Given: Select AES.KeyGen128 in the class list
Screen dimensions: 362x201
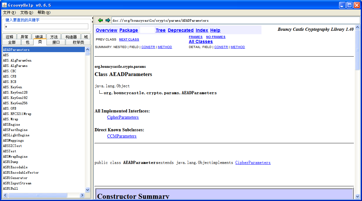Looking at the screenshot, I should (44, 92).
